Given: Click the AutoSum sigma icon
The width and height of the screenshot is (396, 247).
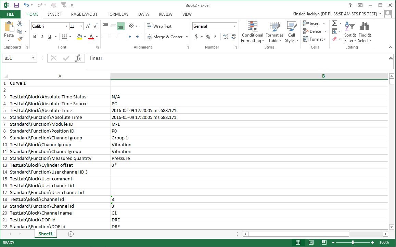Looking at the screenshot, I should pyautogui.click(x=334, y=23).
